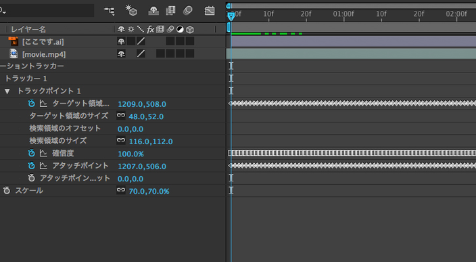This screenshot has height=262, width=476.
Task: Toggle constrain link for ターゲット領域のサイズ
Action: click(121, 116)
